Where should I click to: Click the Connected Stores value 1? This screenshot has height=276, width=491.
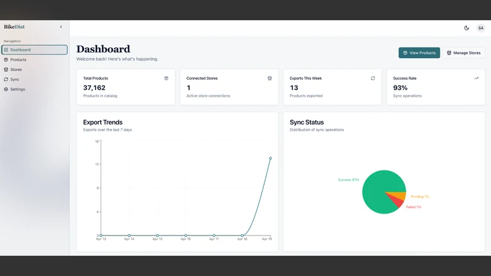click(188, 88)
